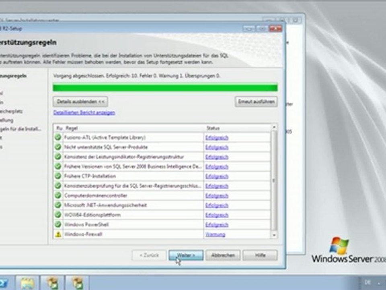Select Microsoft .NET-Anwendungssicherheit rule text
Viewport: 386px width, 290px height.
105,205
